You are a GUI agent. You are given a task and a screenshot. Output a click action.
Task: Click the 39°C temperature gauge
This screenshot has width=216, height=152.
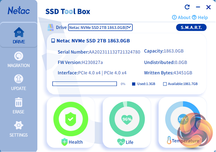(x=183, y=119)
